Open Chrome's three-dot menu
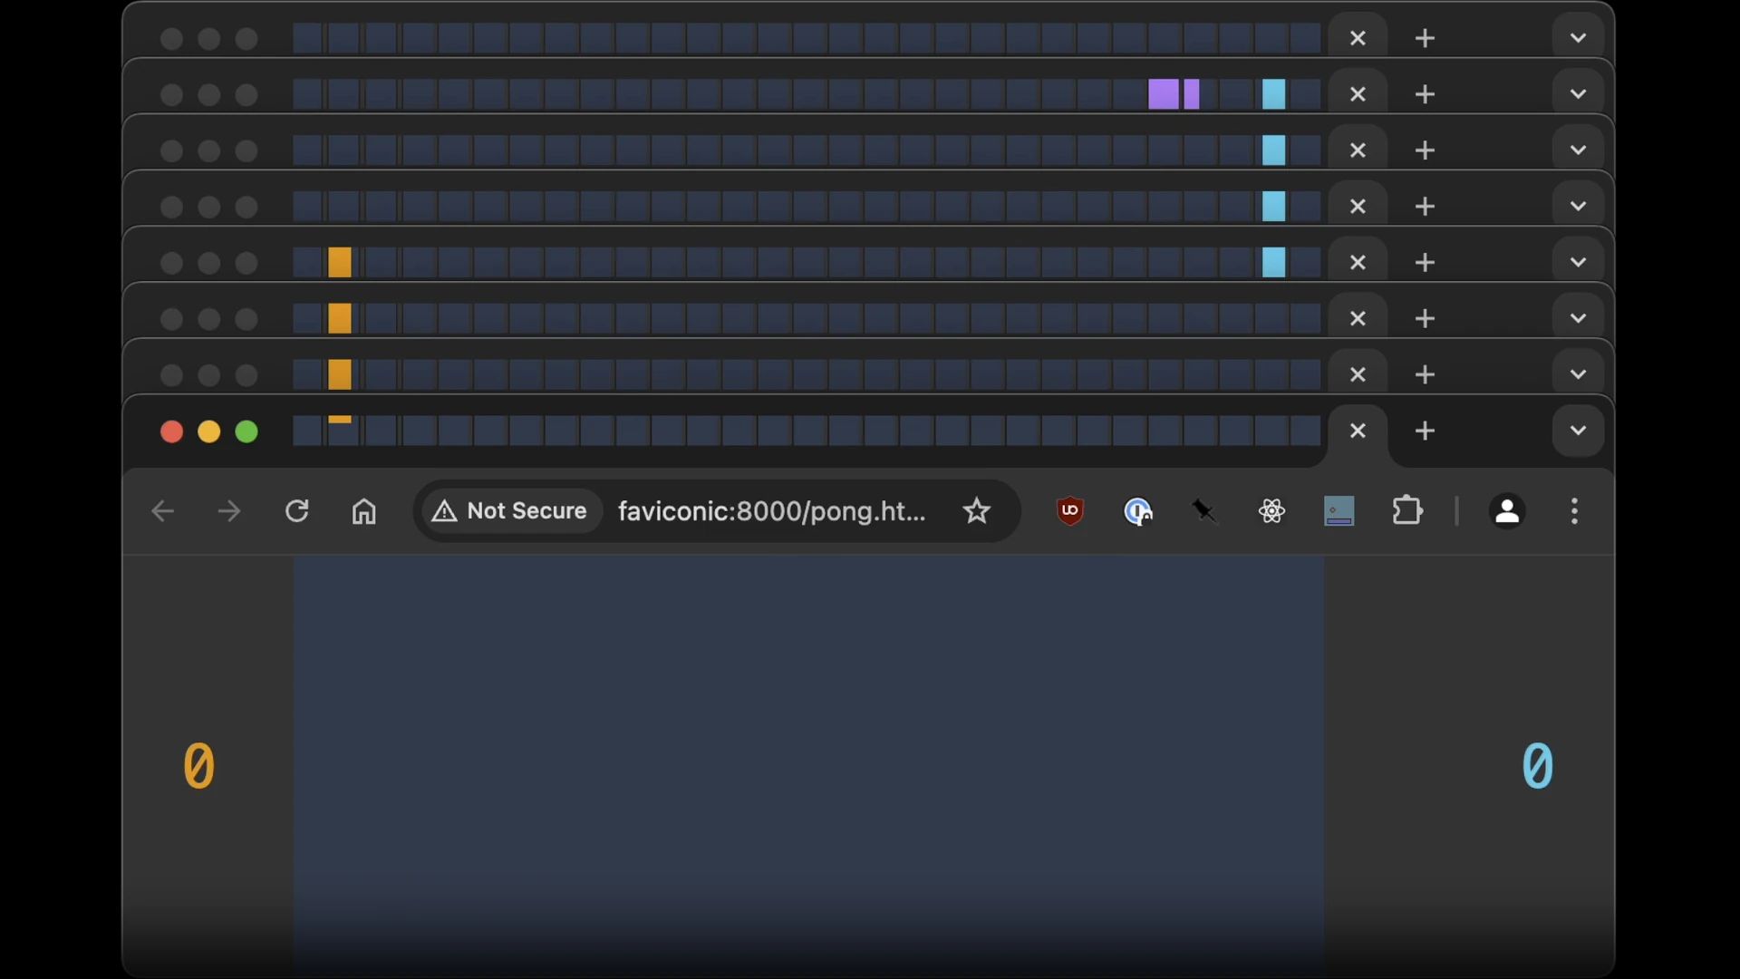The image size is (1740, 979). (x=1575, y=511)
